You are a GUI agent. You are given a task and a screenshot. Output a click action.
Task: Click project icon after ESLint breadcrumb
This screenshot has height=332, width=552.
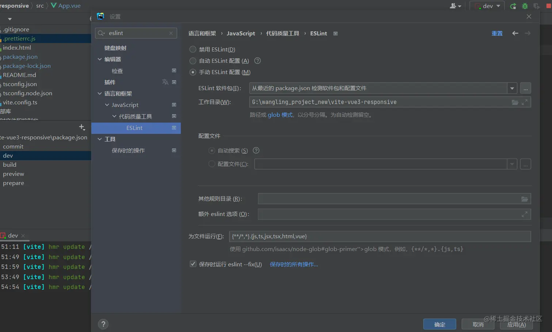335,34
